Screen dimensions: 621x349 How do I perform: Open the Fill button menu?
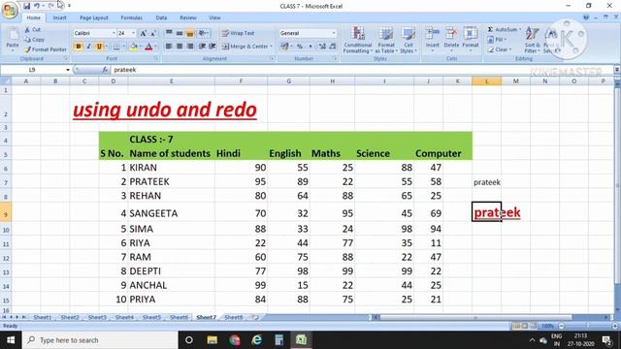click(x=498, y=40)
